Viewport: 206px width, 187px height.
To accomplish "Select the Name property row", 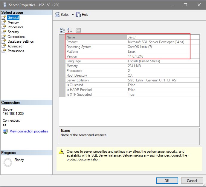I will point(132,37).
